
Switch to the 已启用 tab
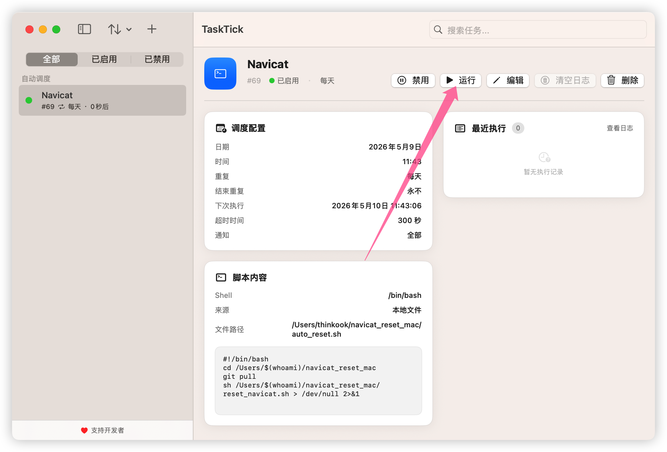pos(104,59)
